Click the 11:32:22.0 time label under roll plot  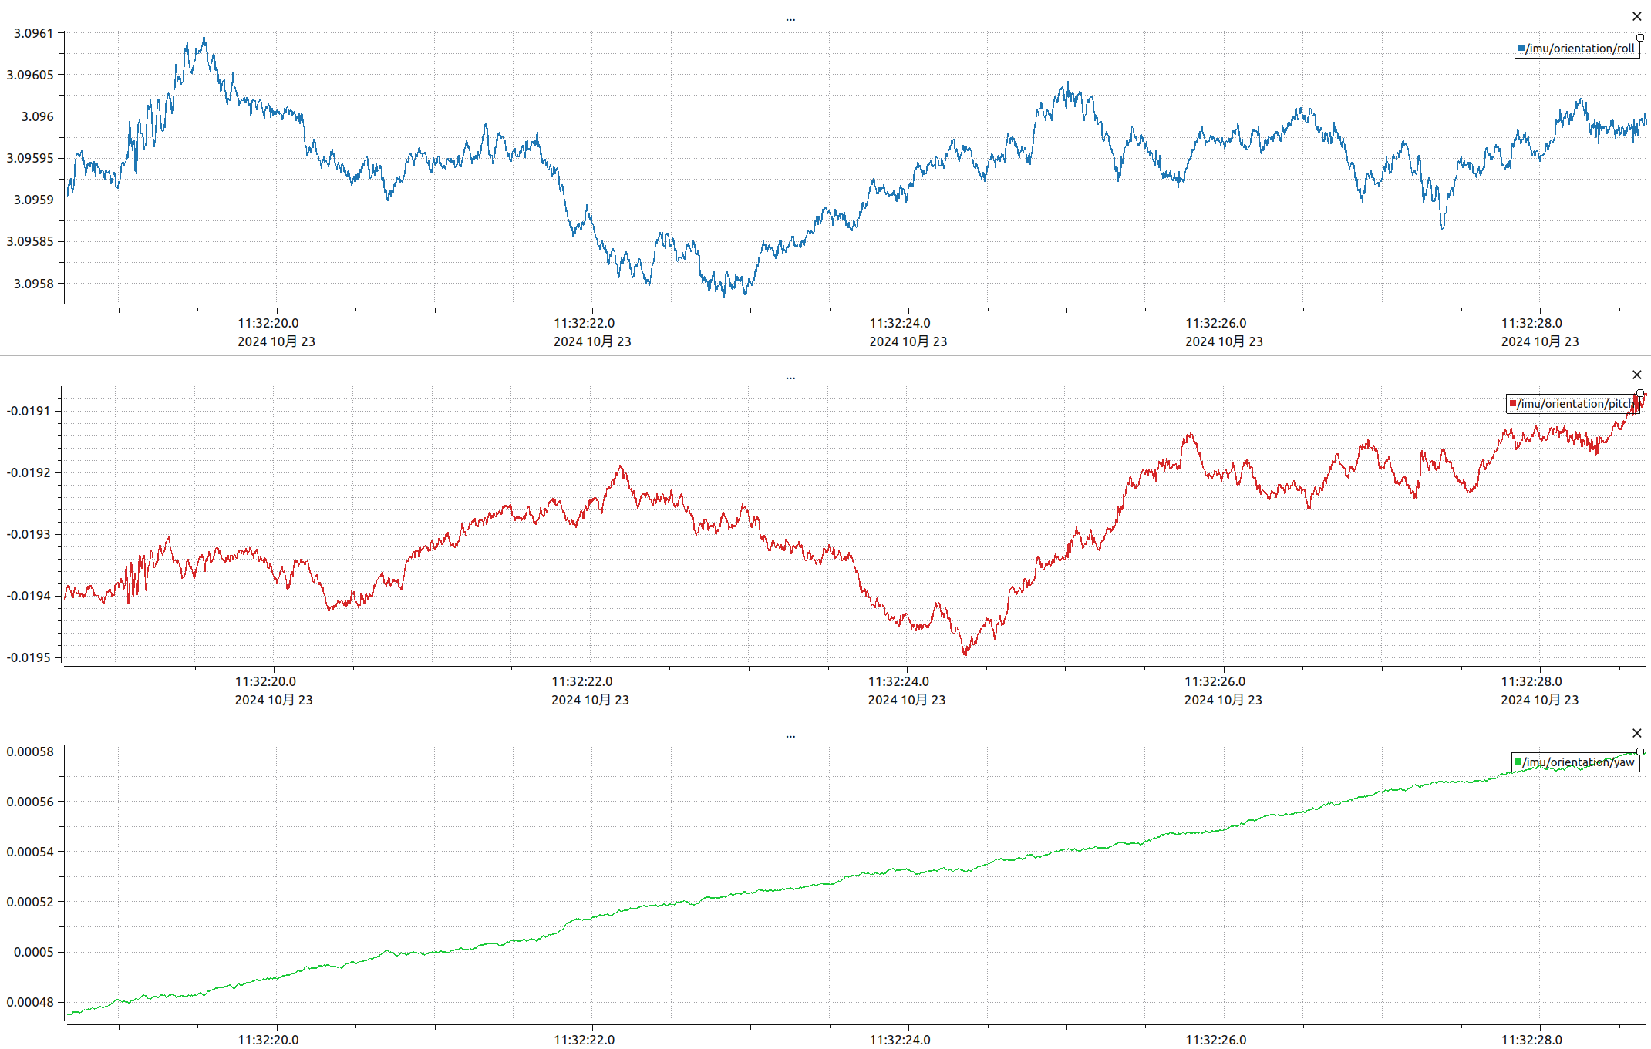[584, 324]
